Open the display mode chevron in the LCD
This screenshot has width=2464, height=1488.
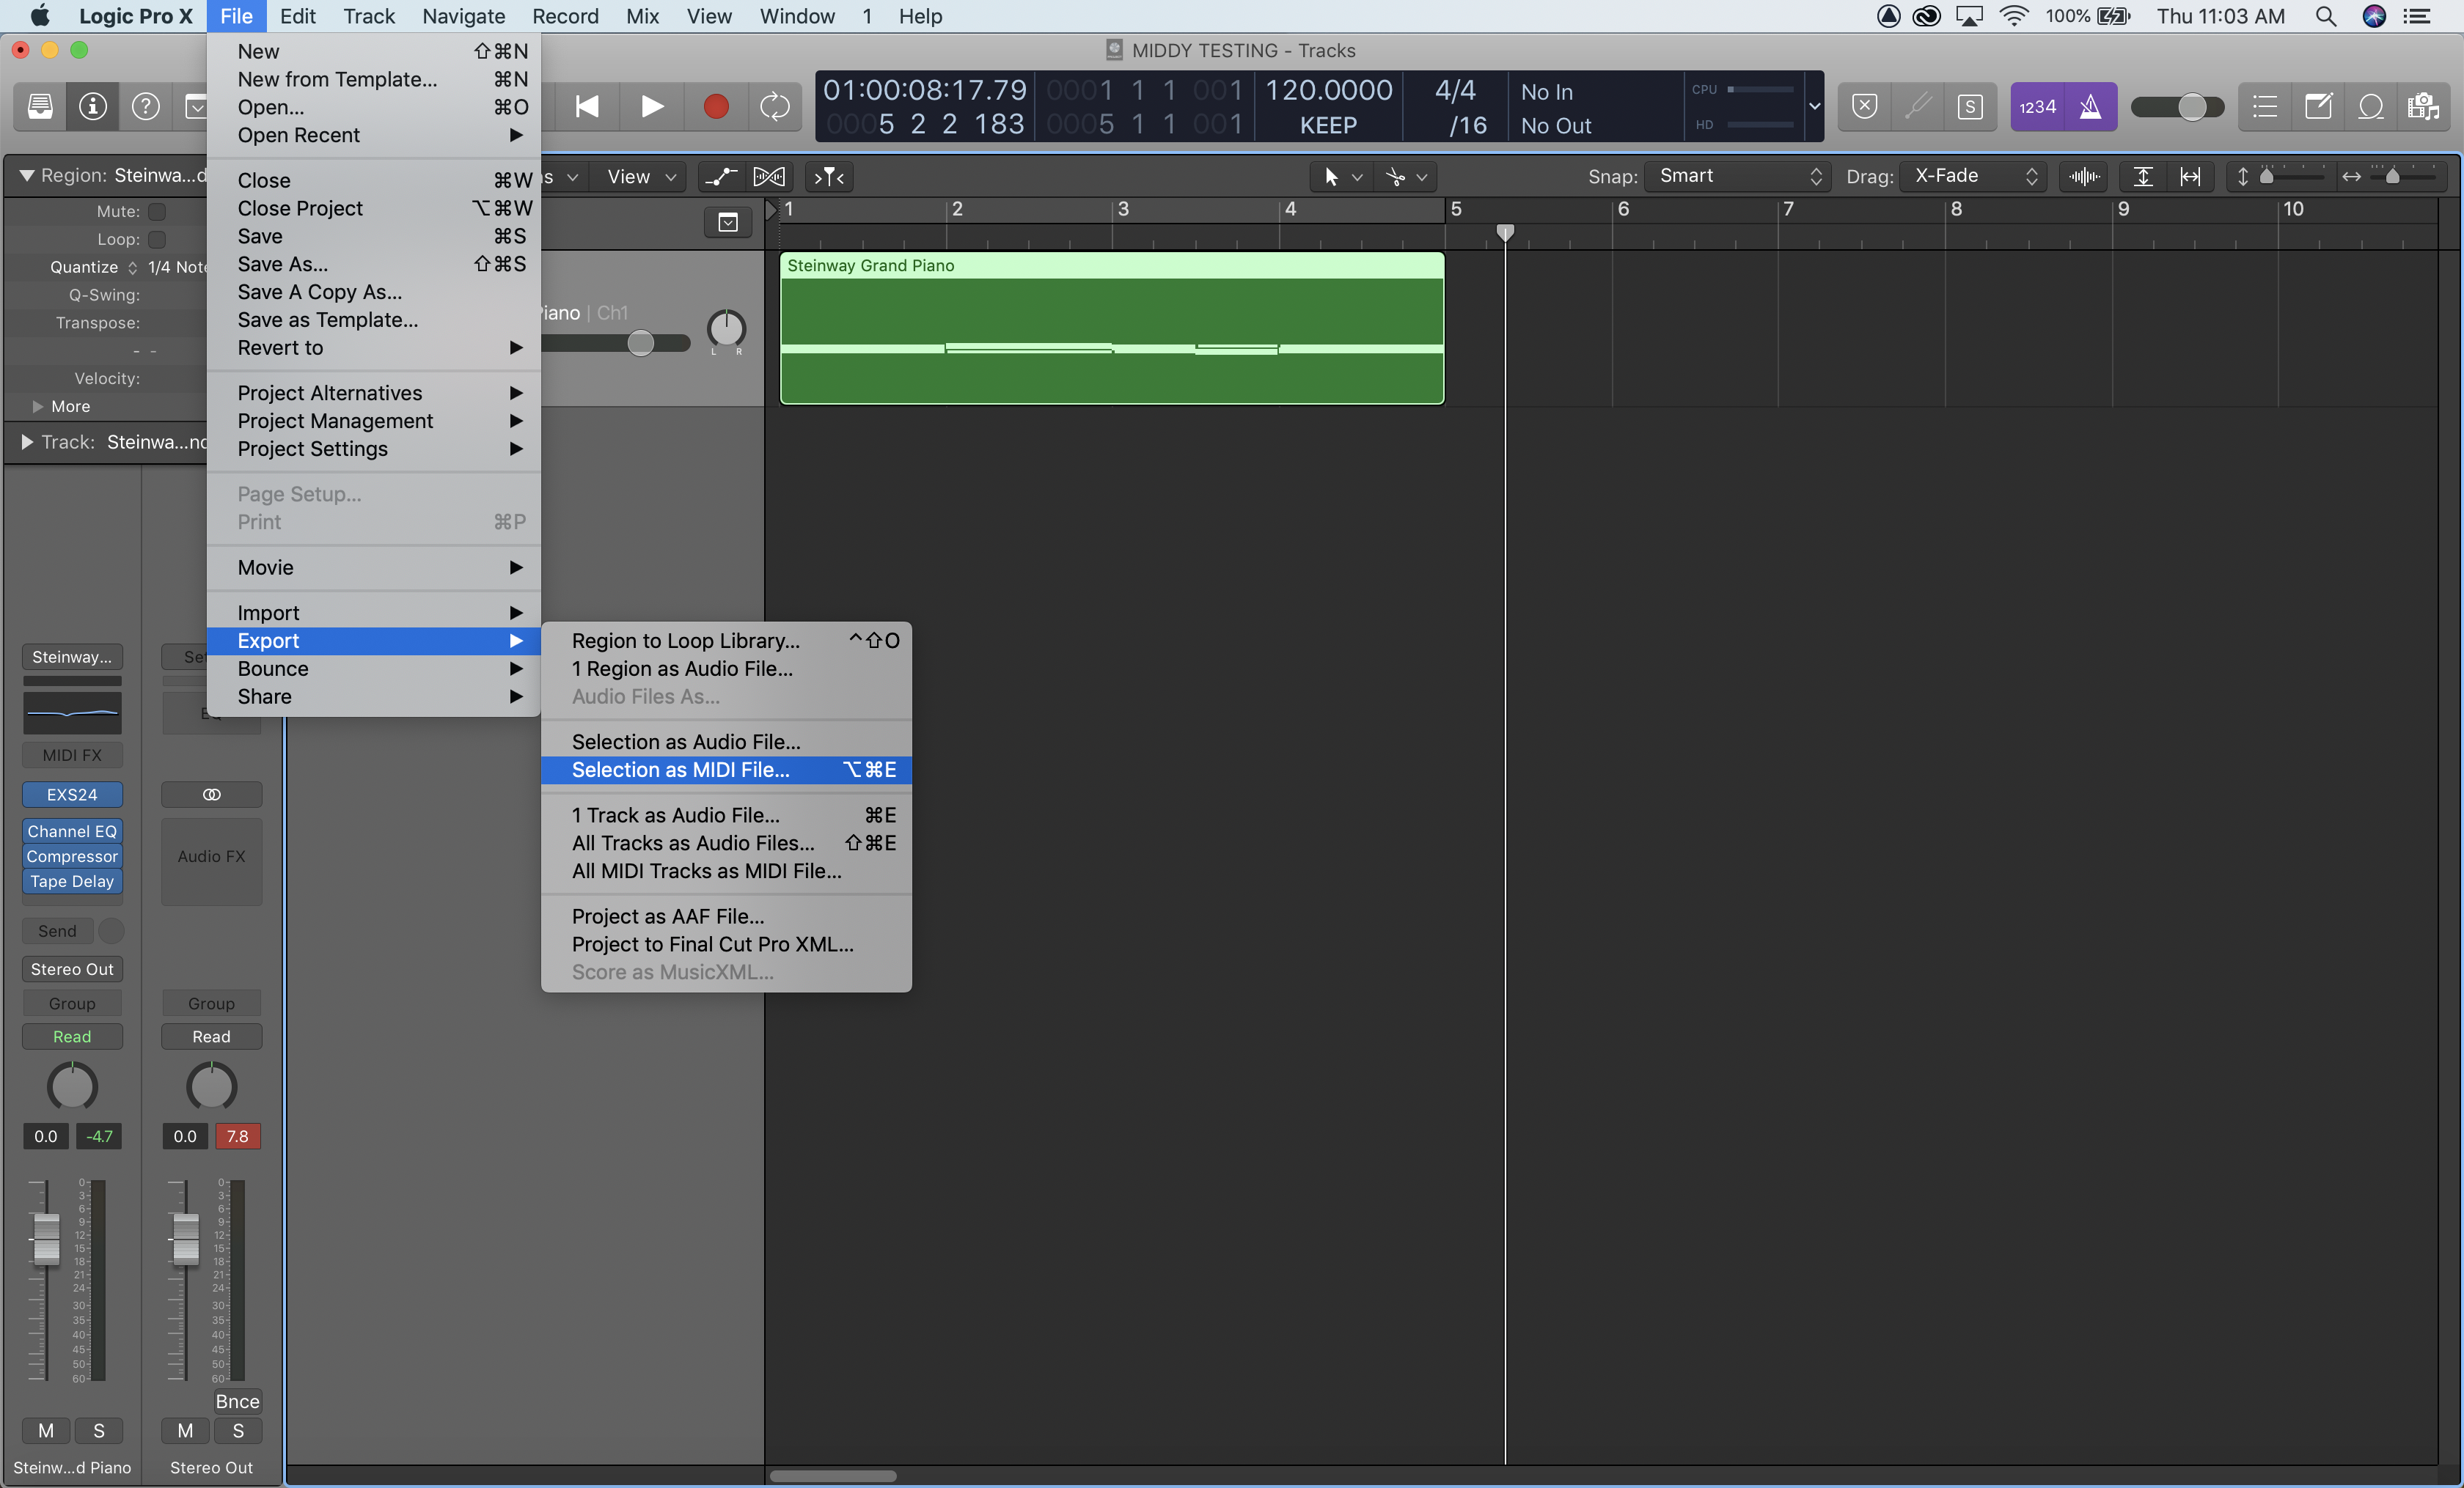click(1814, 106)
